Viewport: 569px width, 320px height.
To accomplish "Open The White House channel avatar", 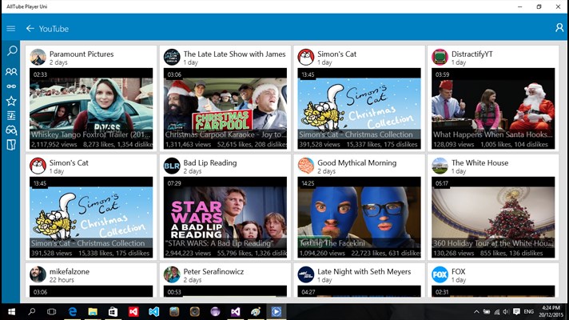I will pos(440,166).
